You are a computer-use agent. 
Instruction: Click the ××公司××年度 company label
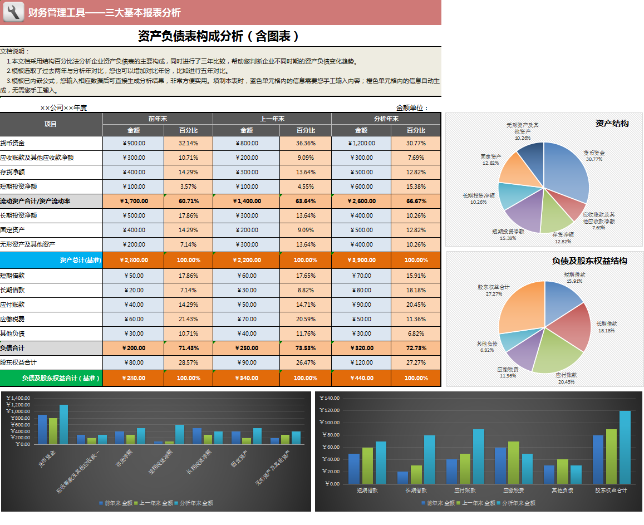tap(63, 107)
